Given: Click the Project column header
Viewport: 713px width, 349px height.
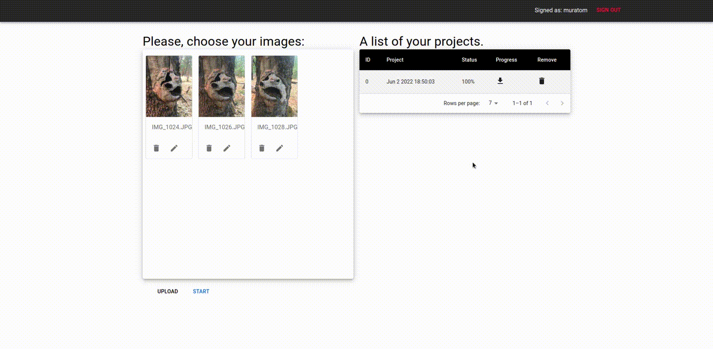Looking at the screenshot, I should 395,60.
